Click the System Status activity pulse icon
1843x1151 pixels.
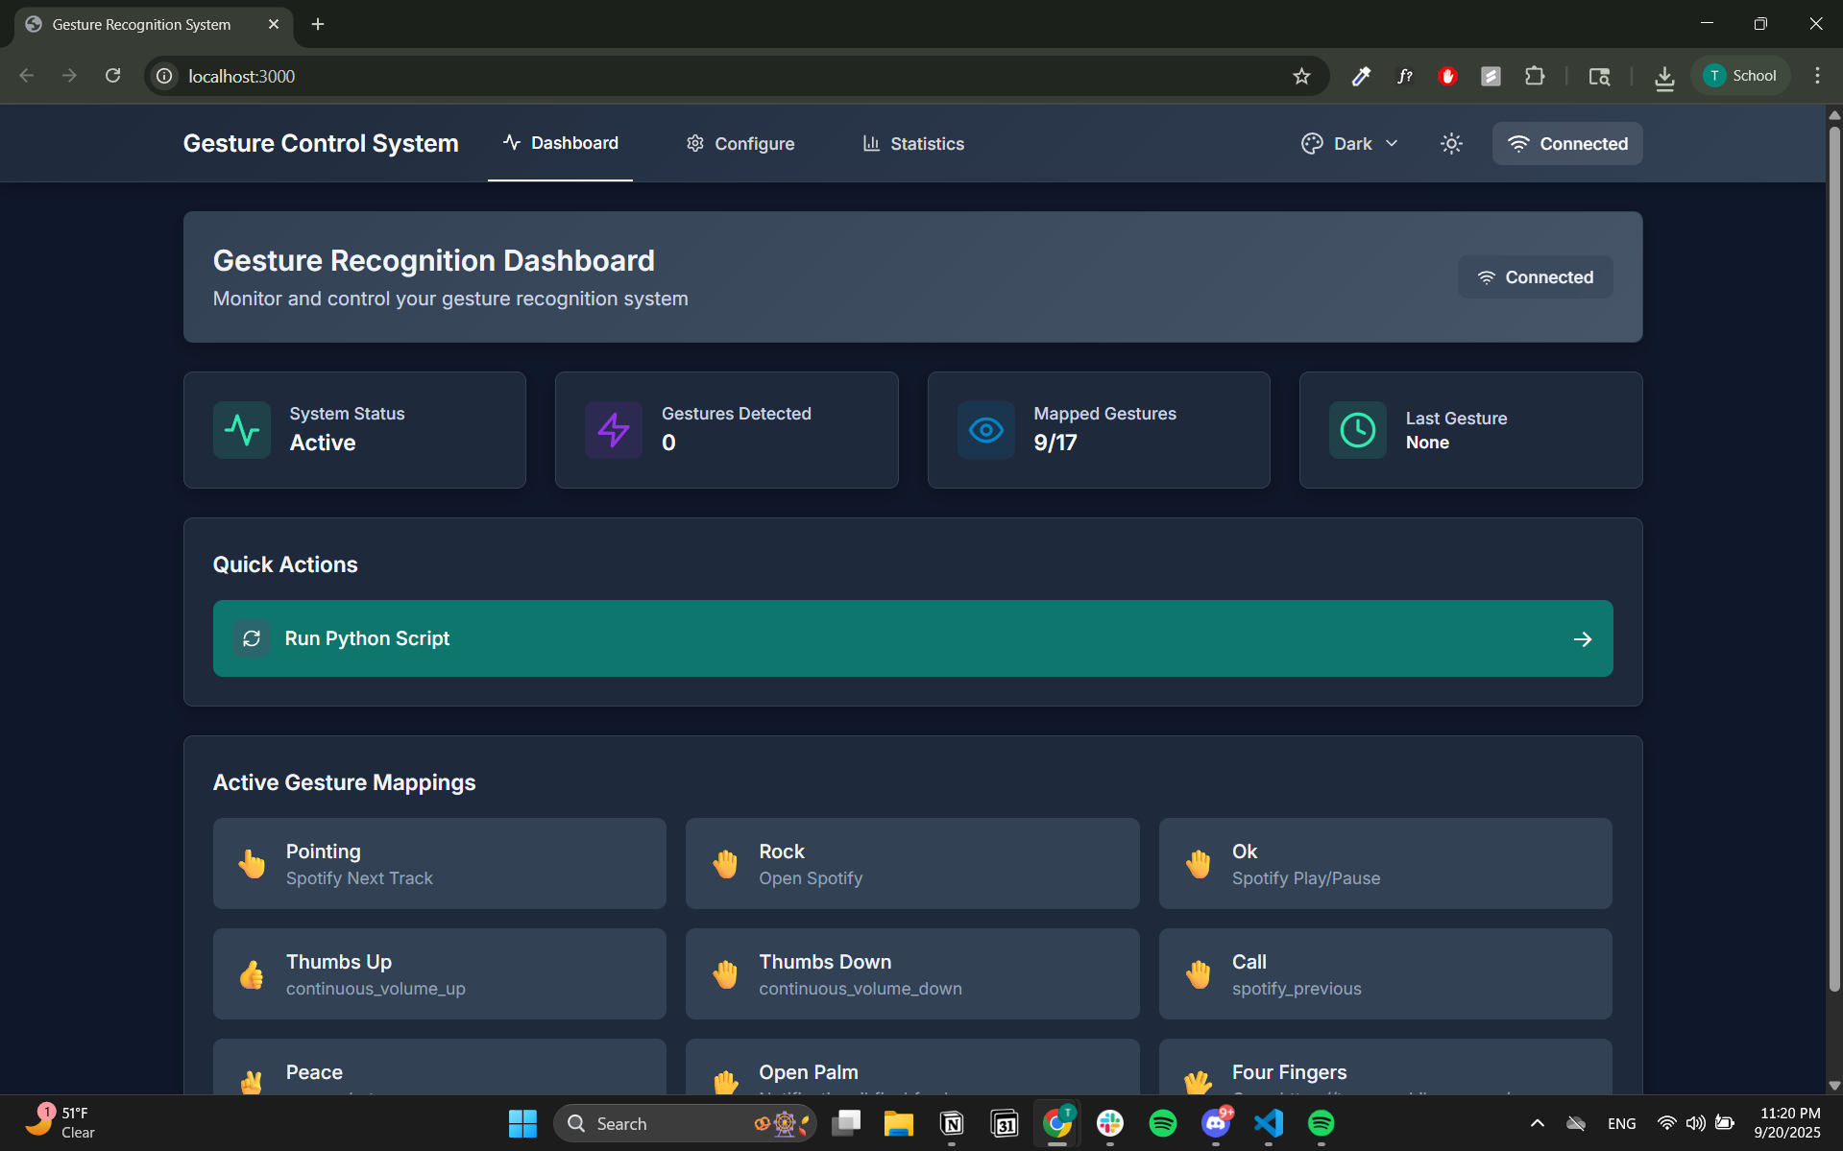point(242,430)
